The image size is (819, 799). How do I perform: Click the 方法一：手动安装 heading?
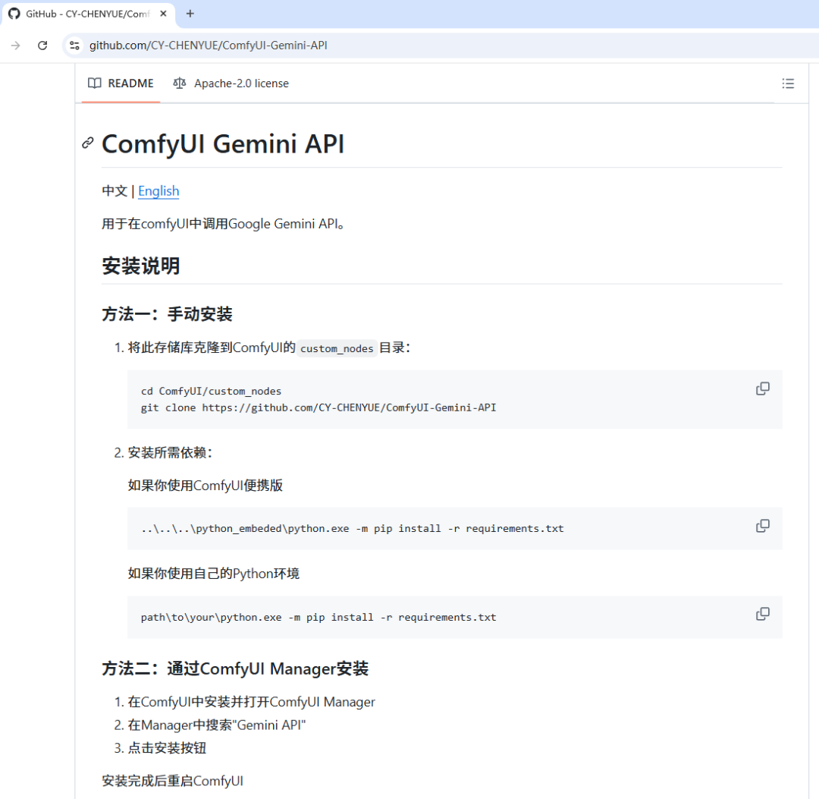click(167, 314)
